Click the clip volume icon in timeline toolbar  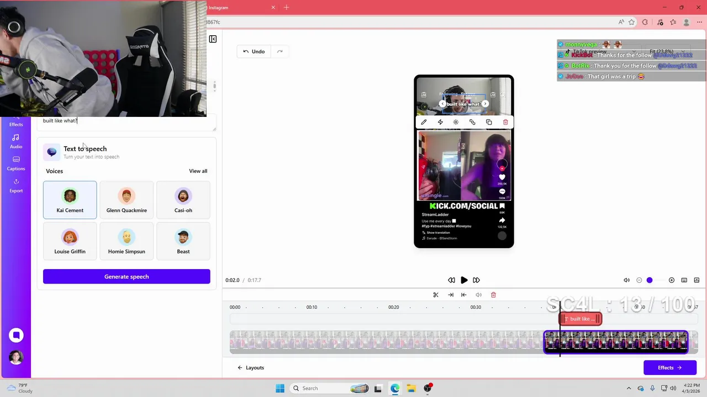click(479, 295)
